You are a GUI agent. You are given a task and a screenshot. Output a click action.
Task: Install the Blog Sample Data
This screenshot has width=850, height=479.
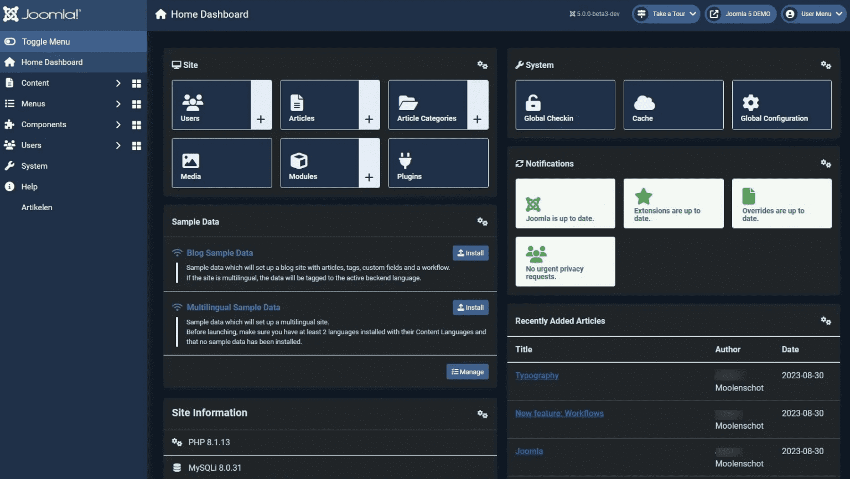[x=470, y=253]
